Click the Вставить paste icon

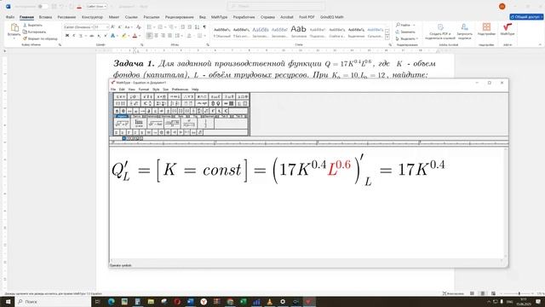click(14, 27)
